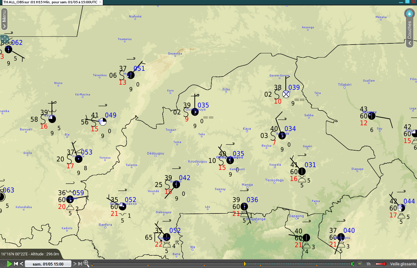Viewport: 417px width, 268px height.
Task: Click the coordinates altitude status text
Action: pyautogui.click(x=30, y=254)
